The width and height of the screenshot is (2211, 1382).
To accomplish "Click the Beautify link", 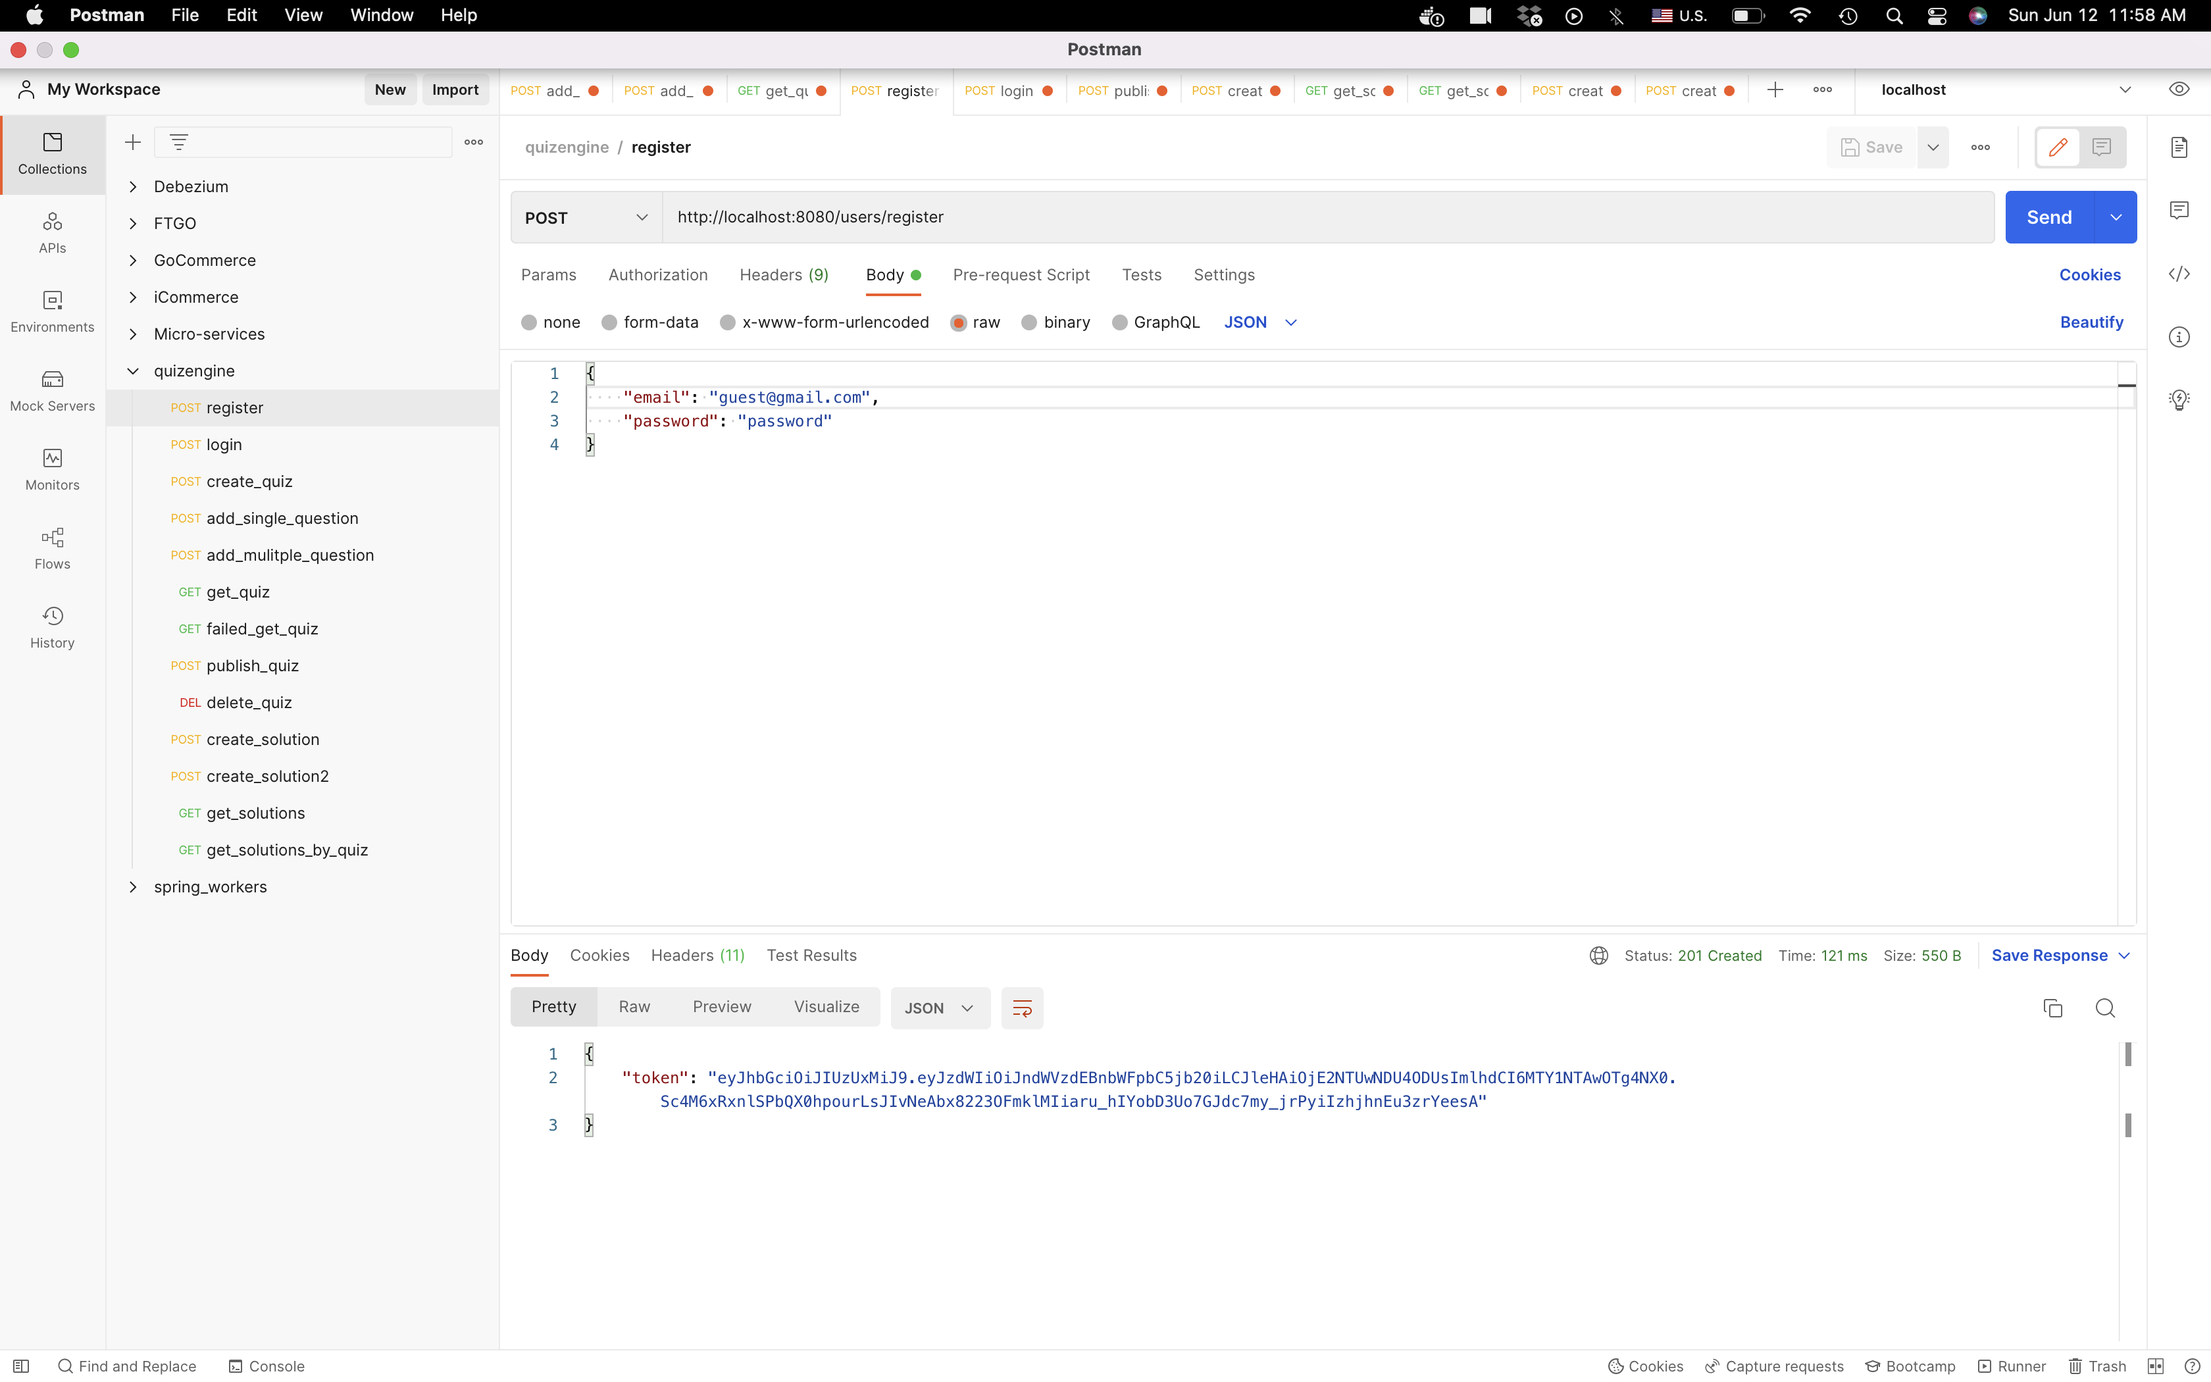I will [x=2091, y=322].
